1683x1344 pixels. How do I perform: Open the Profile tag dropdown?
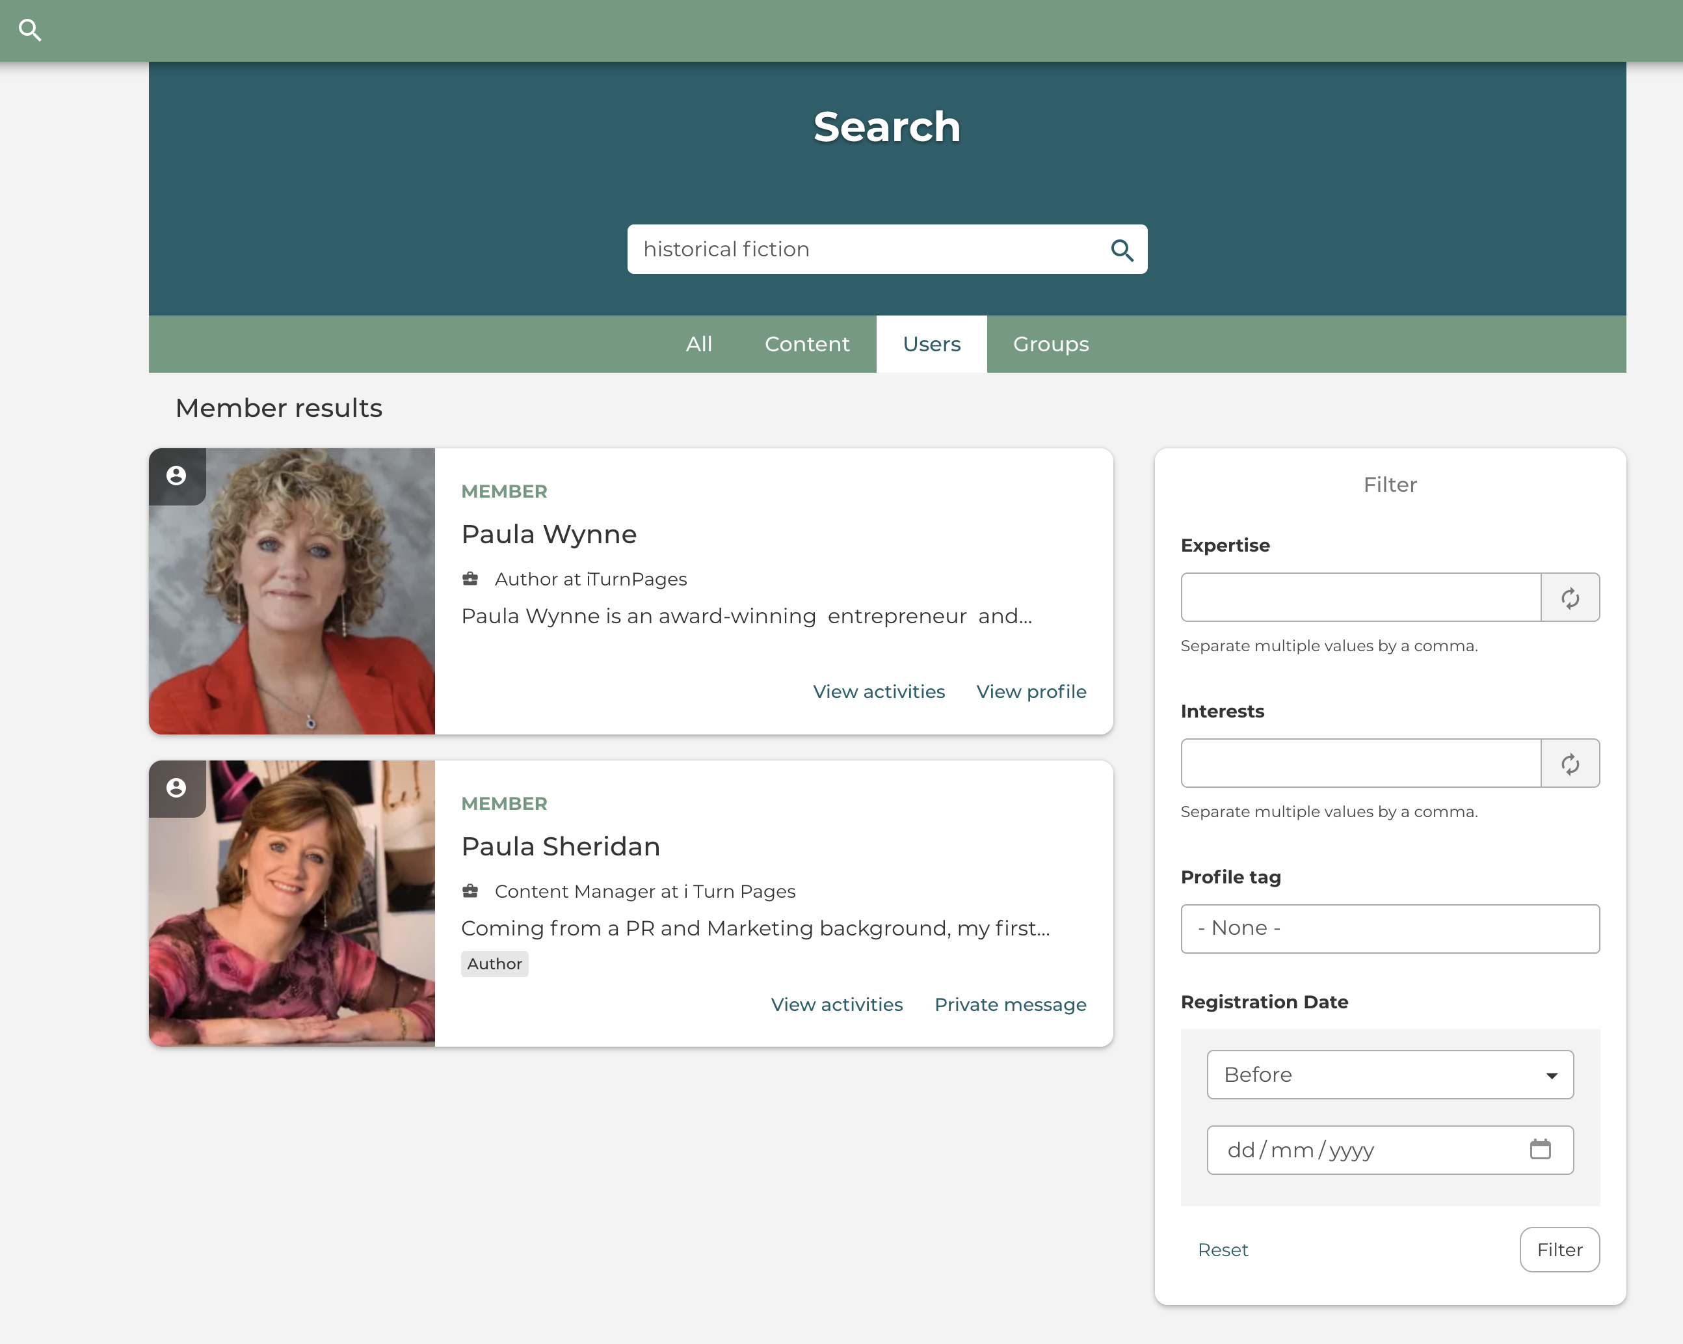[1390, 928]
